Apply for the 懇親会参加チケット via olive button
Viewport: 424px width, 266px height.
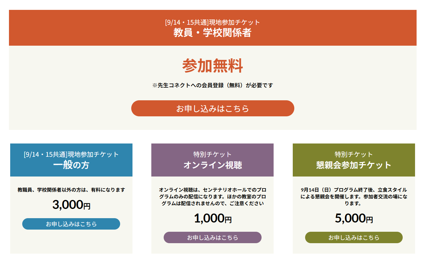pyautogui.click(x=354, y=238)
